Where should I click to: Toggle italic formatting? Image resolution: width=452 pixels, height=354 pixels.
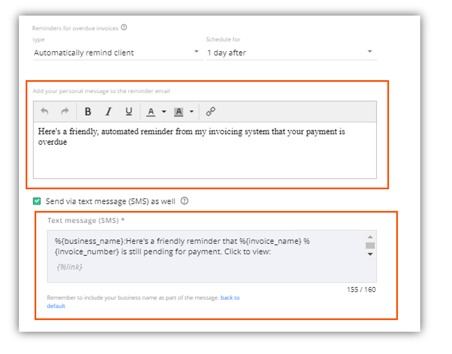(108, 111)
